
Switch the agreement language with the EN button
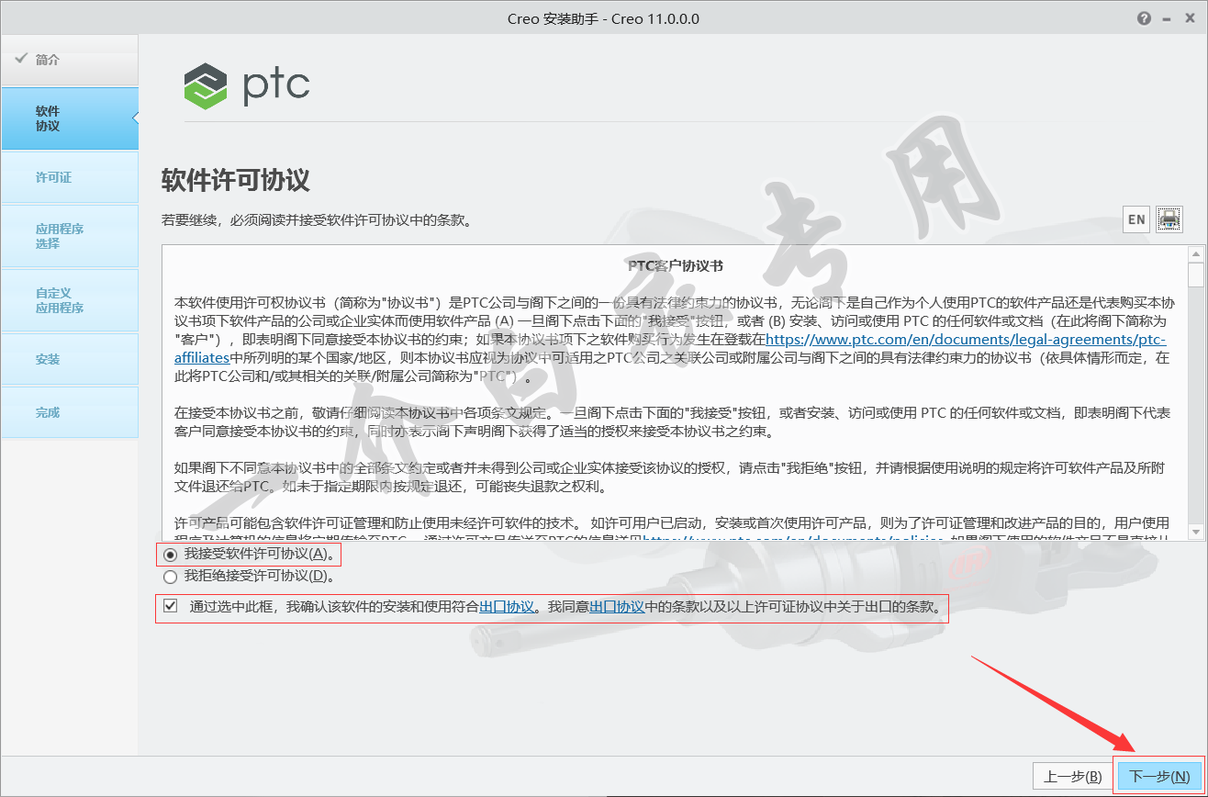[x=1136, y=219]
